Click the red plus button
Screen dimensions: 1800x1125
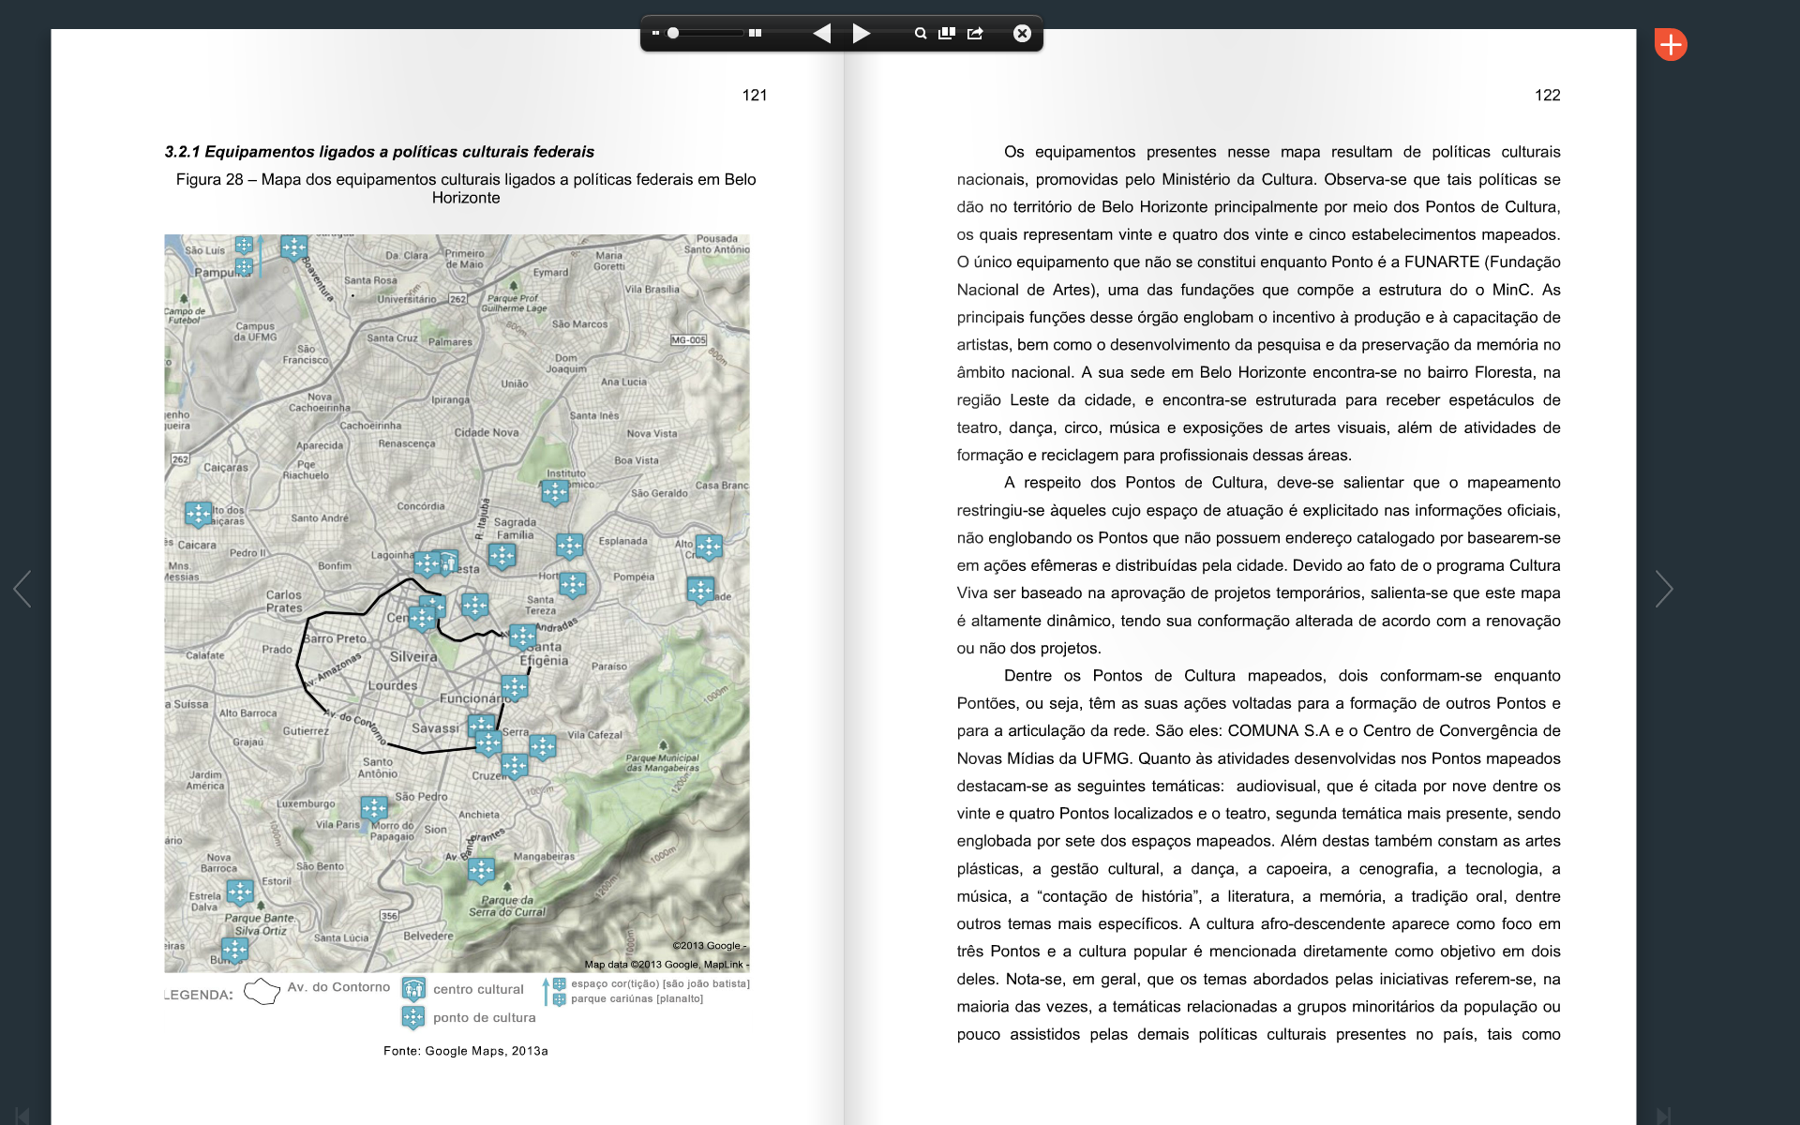click(x=1671, y=44)
